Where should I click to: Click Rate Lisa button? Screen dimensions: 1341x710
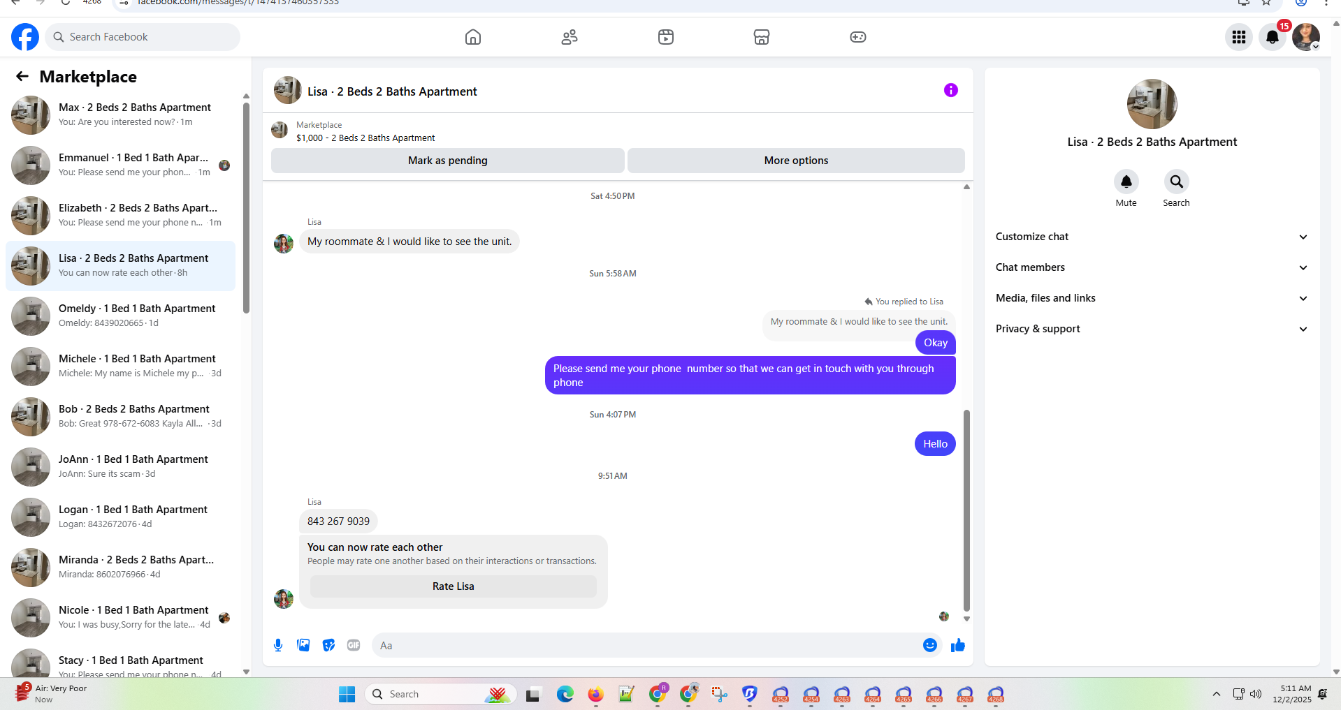(454, 586)
